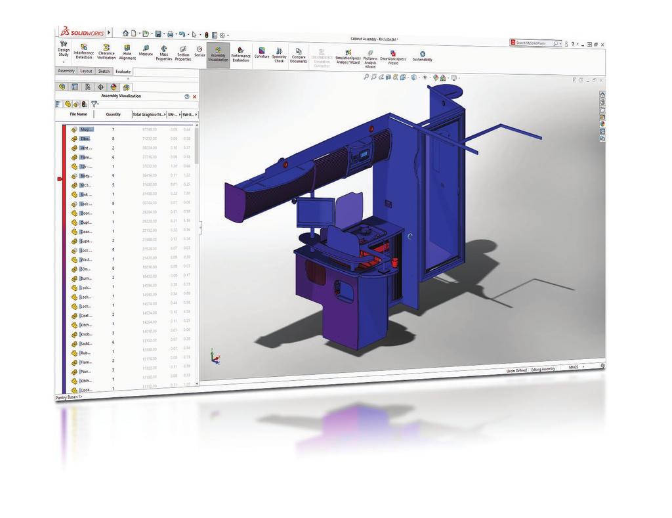The width and height of the screenshot is (672, 518).
Task: Open Compare Documents
Action: pos(299,56)
